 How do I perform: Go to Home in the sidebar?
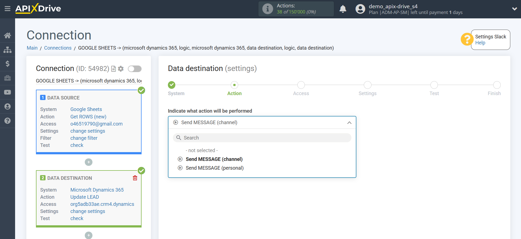pos(7,35)
